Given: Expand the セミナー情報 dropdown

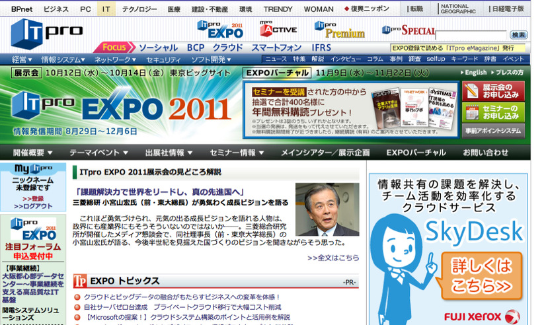Looking at the screenshot, I should pyautogui.click(x=237, y=153).
